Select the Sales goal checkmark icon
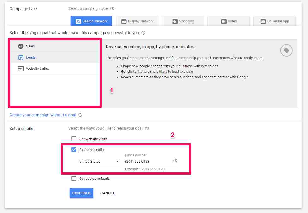308x213 pixels. pyautogui.click(x=21, y=46)
